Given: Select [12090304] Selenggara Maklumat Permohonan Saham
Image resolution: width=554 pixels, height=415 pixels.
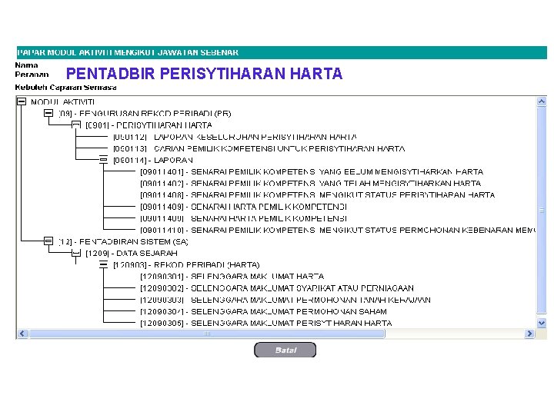Looking at the screenshot, I should pyautogui.click(x=264, y=311).
